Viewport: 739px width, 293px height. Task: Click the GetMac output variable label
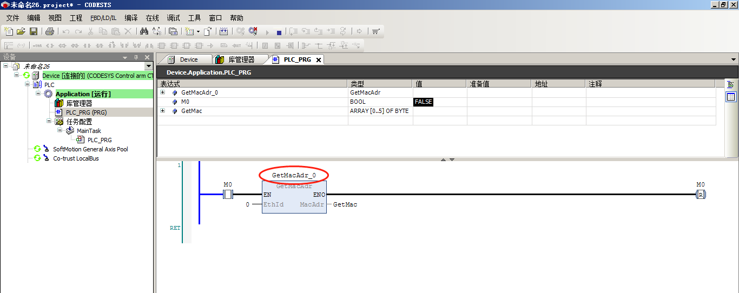click(345, 204)
